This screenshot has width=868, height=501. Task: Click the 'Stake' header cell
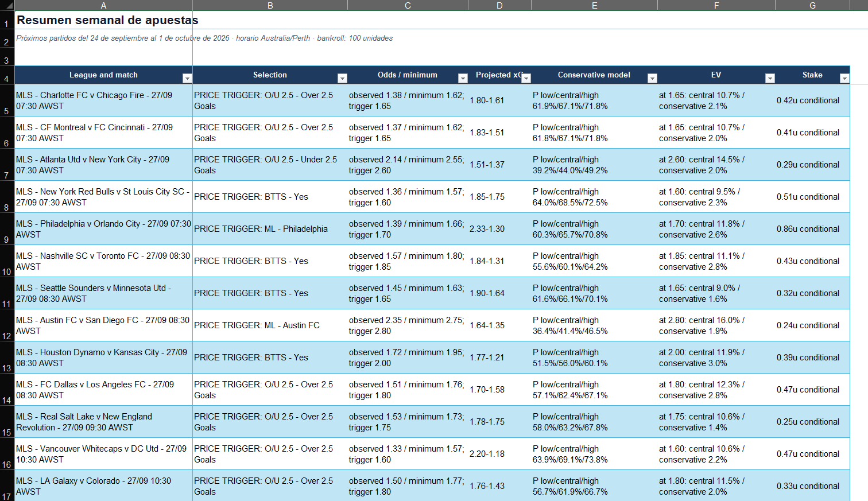point(813,75)
